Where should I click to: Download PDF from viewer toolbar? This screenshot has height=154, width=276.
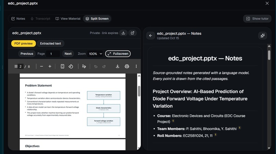pyautogui.click(x=117, y=66)
